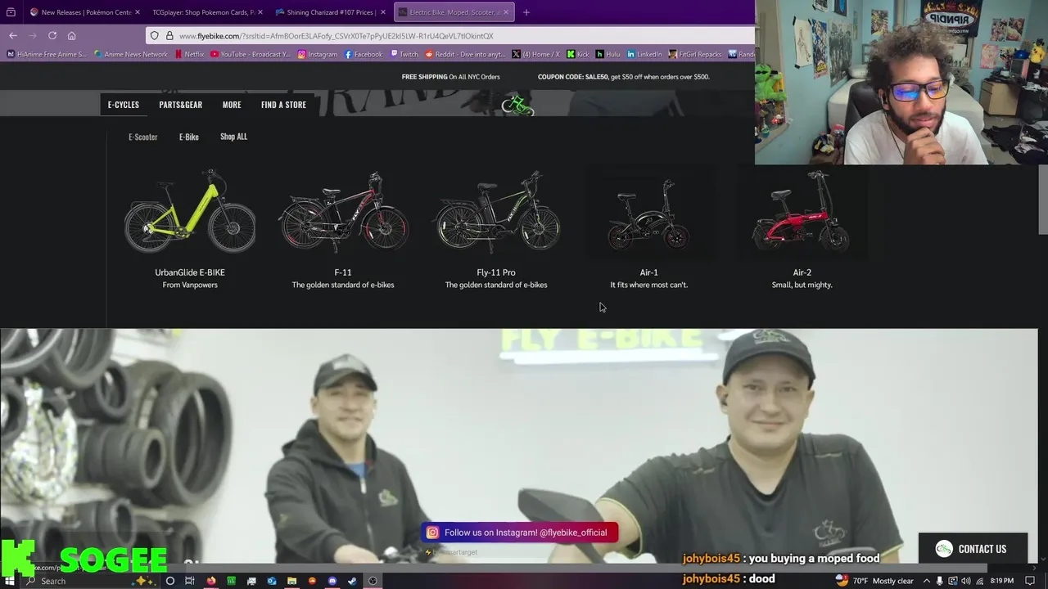Open File Explorer from the taskbar
The width and height of the screenshot is (1048, 589).
coord(291,581)
